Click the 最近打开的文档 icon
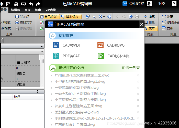The image size is (179, 128). click(53, 68)
